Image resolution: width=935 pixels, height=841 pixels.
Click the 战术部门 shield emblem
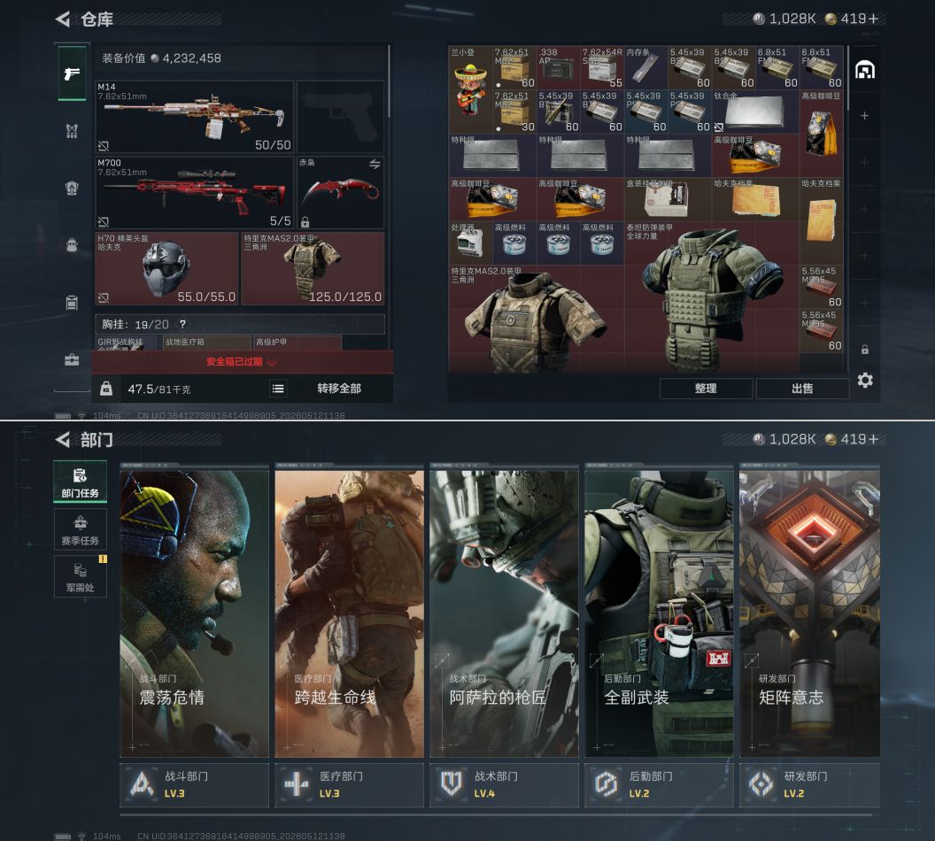pos(452,784)
